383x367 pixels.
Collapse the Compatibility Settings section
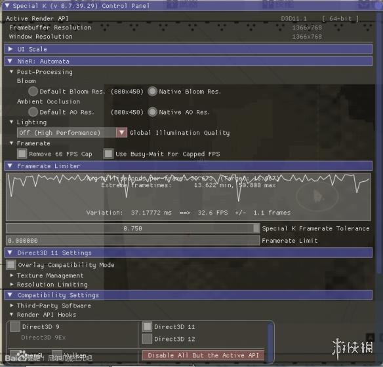click(188, 295)
